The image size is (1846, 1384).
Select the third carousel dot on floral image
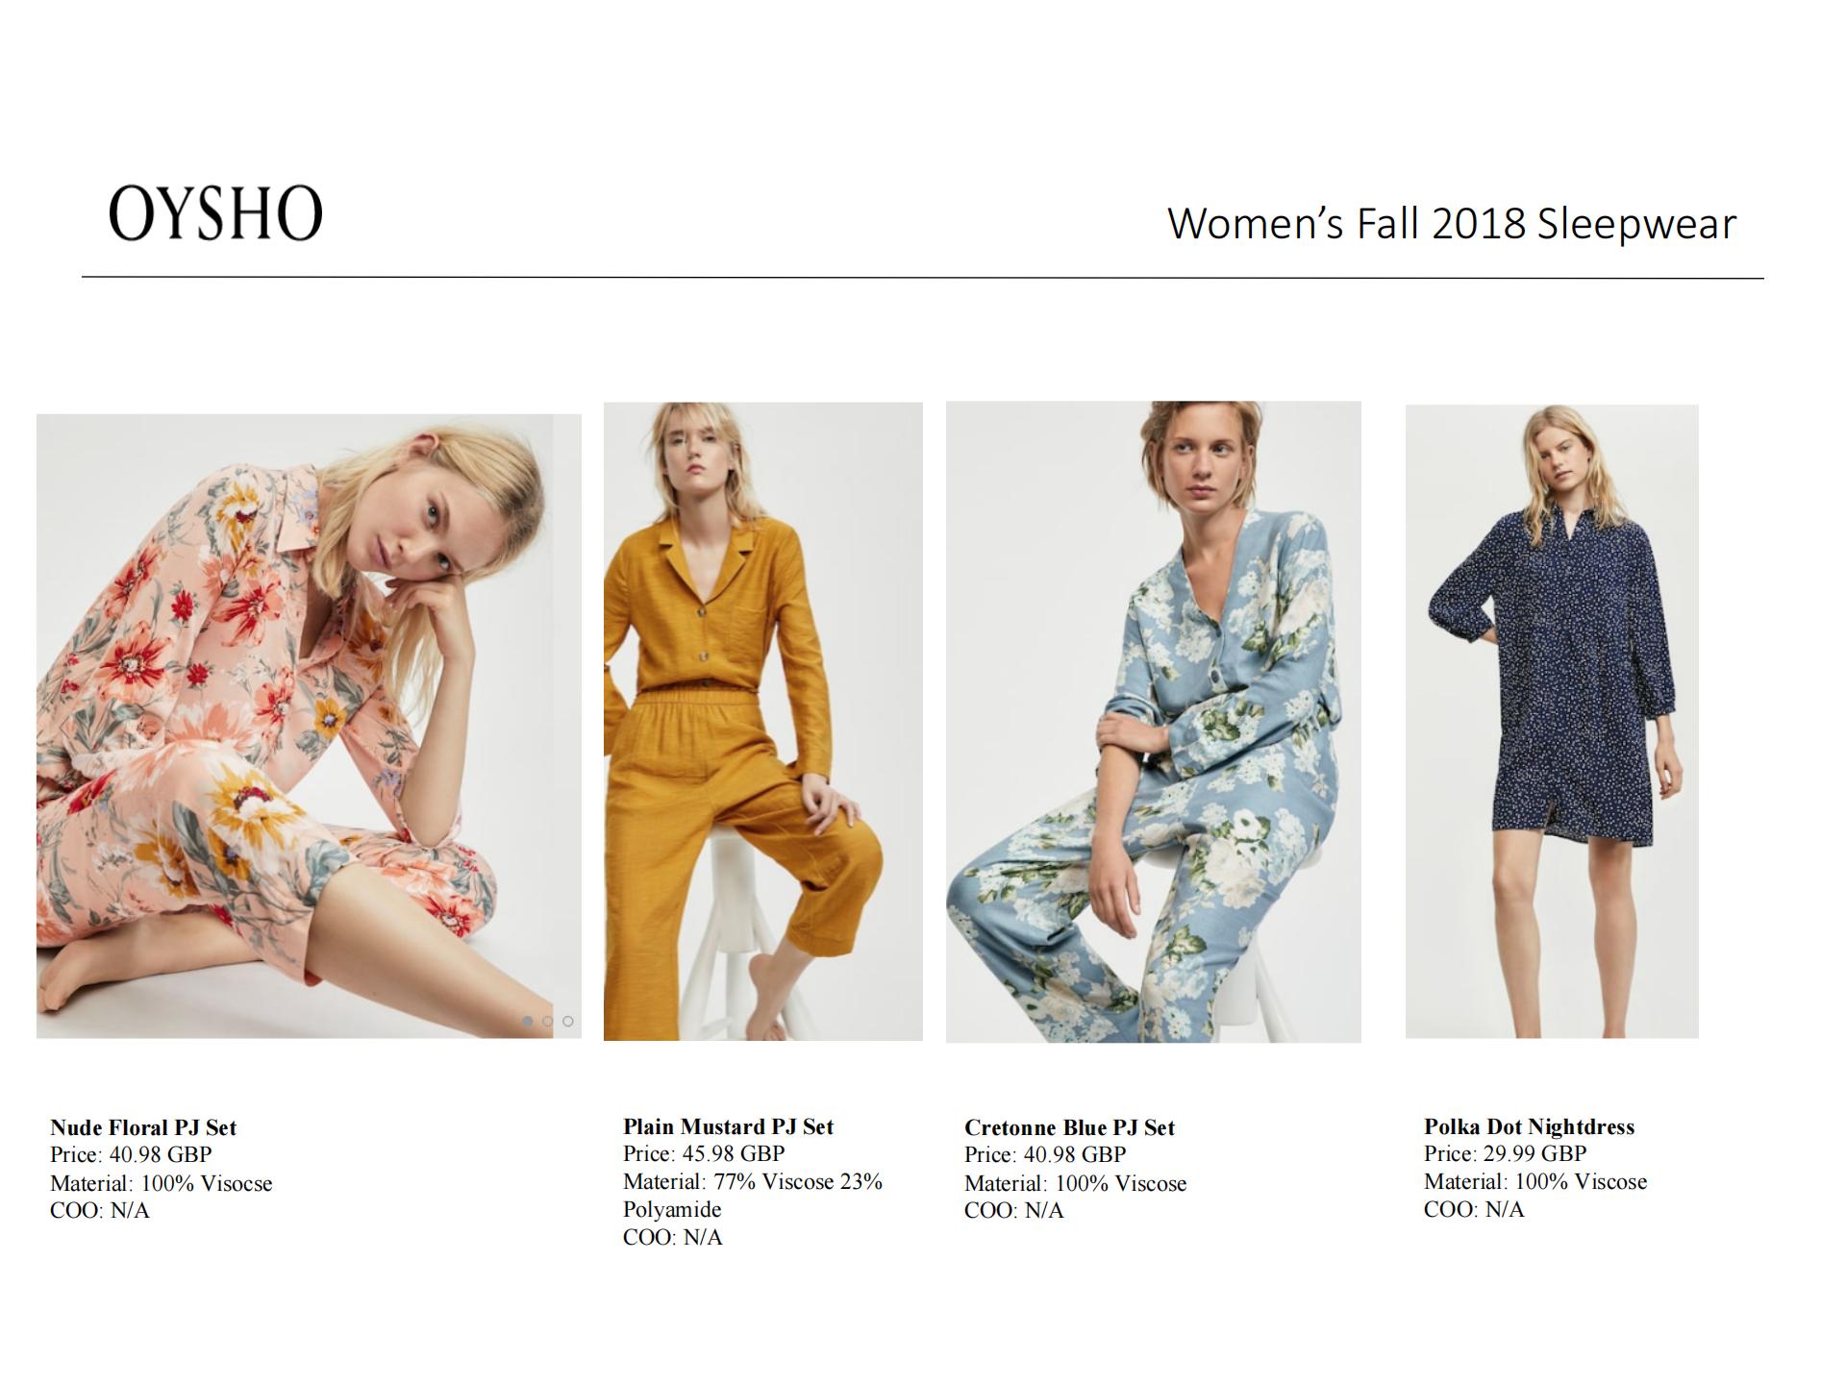(568, 1021)
